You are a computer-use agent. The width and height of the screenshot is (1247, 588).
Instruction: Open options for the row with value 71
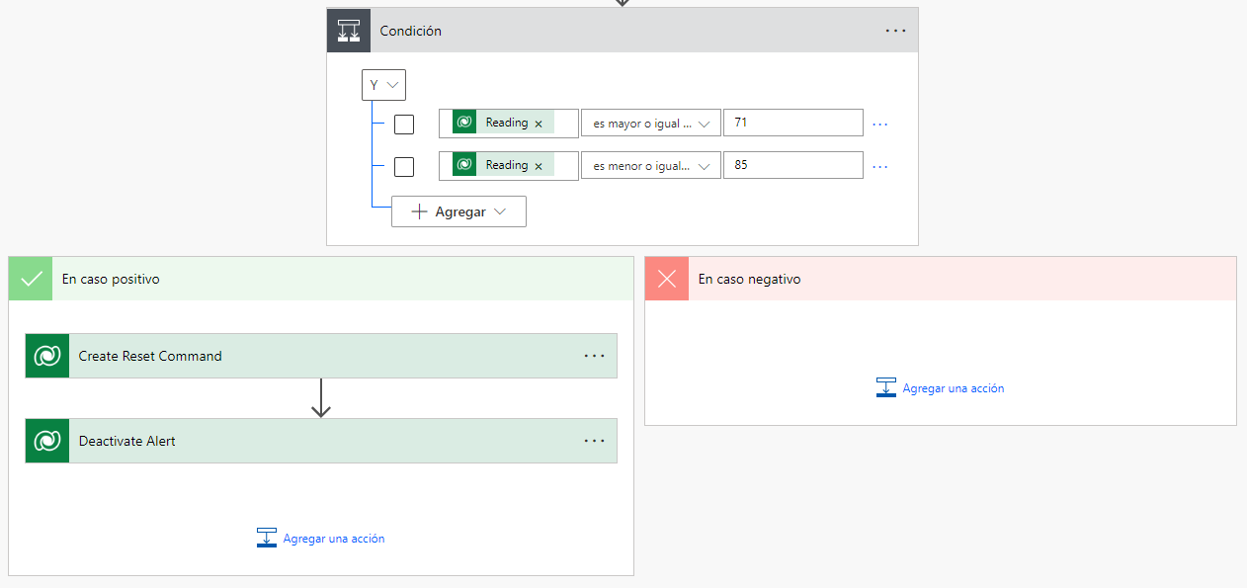[879, 125]
